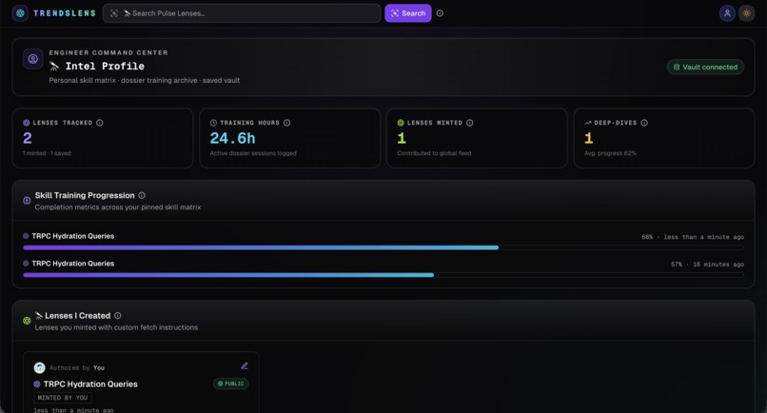Click the PUBLIC visibility badge on lens card
The height and width of the screenshot is (413, 767).
pyautogui.click(x=231, y=383)
